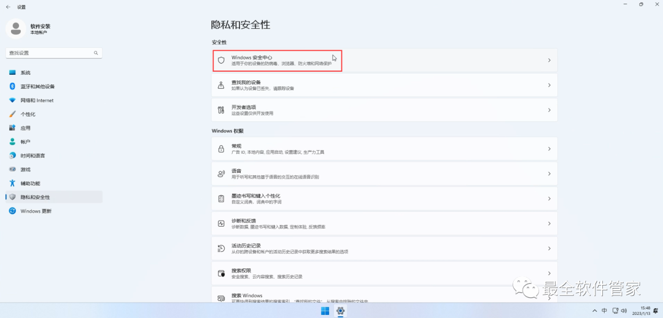Open 墨迹书写和键入个性化 entry
This screenshot has width=663, height=318.
(x=384, y=199)
